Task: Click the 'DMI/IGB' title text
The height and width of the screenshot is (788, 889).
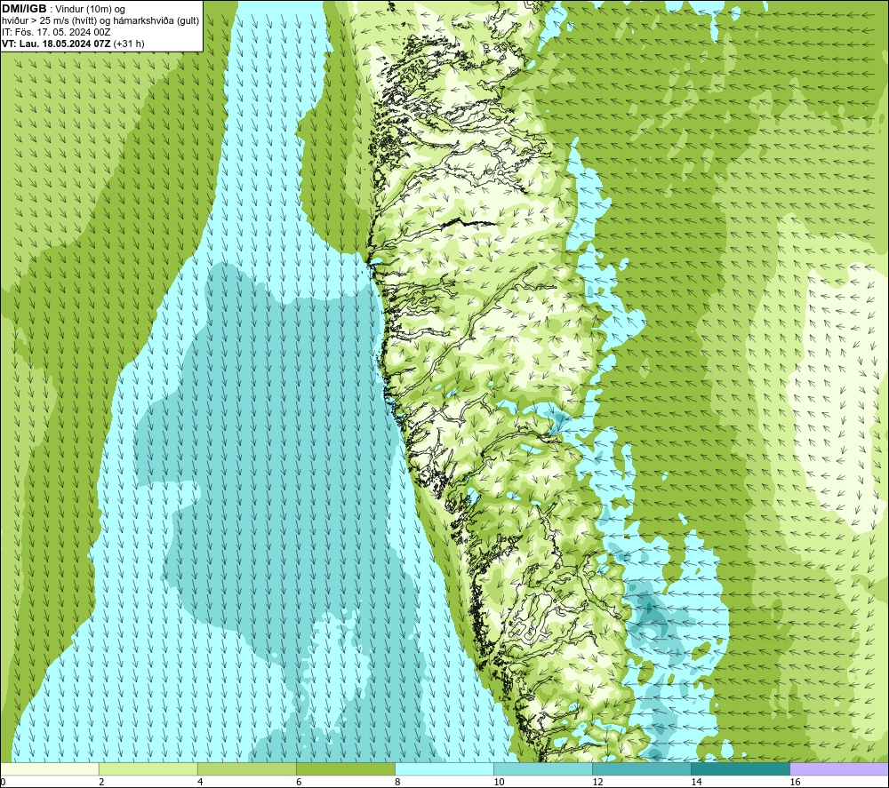Action: [x=24, y=9]
